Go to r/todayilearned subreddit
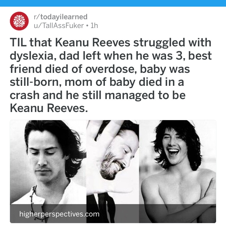226x227 pixels. pyautogui.click(x=61, y=17)
